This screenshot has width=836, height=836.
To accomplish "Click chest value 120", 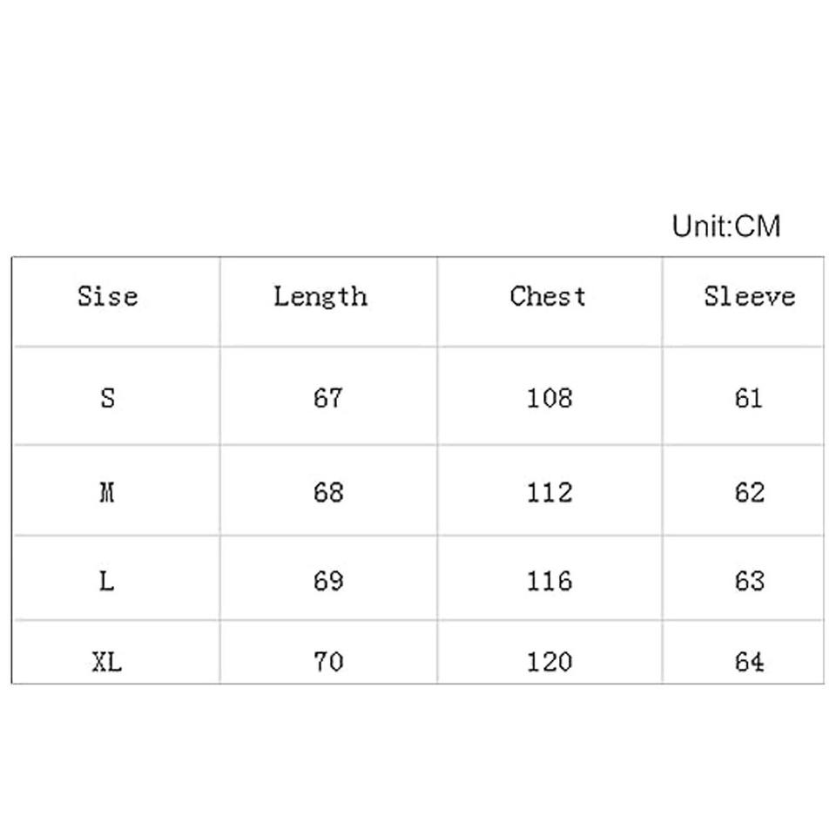I will coord(549,663).
